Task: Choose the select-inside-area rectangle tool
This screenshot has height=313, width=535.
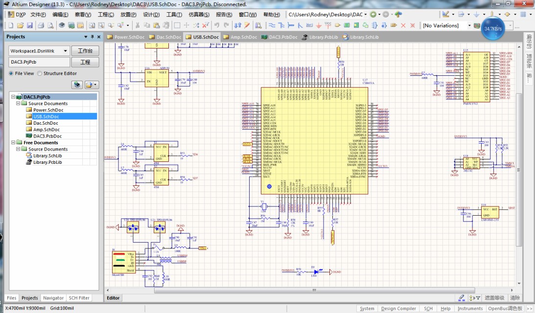Action: (x=177, y=25)
